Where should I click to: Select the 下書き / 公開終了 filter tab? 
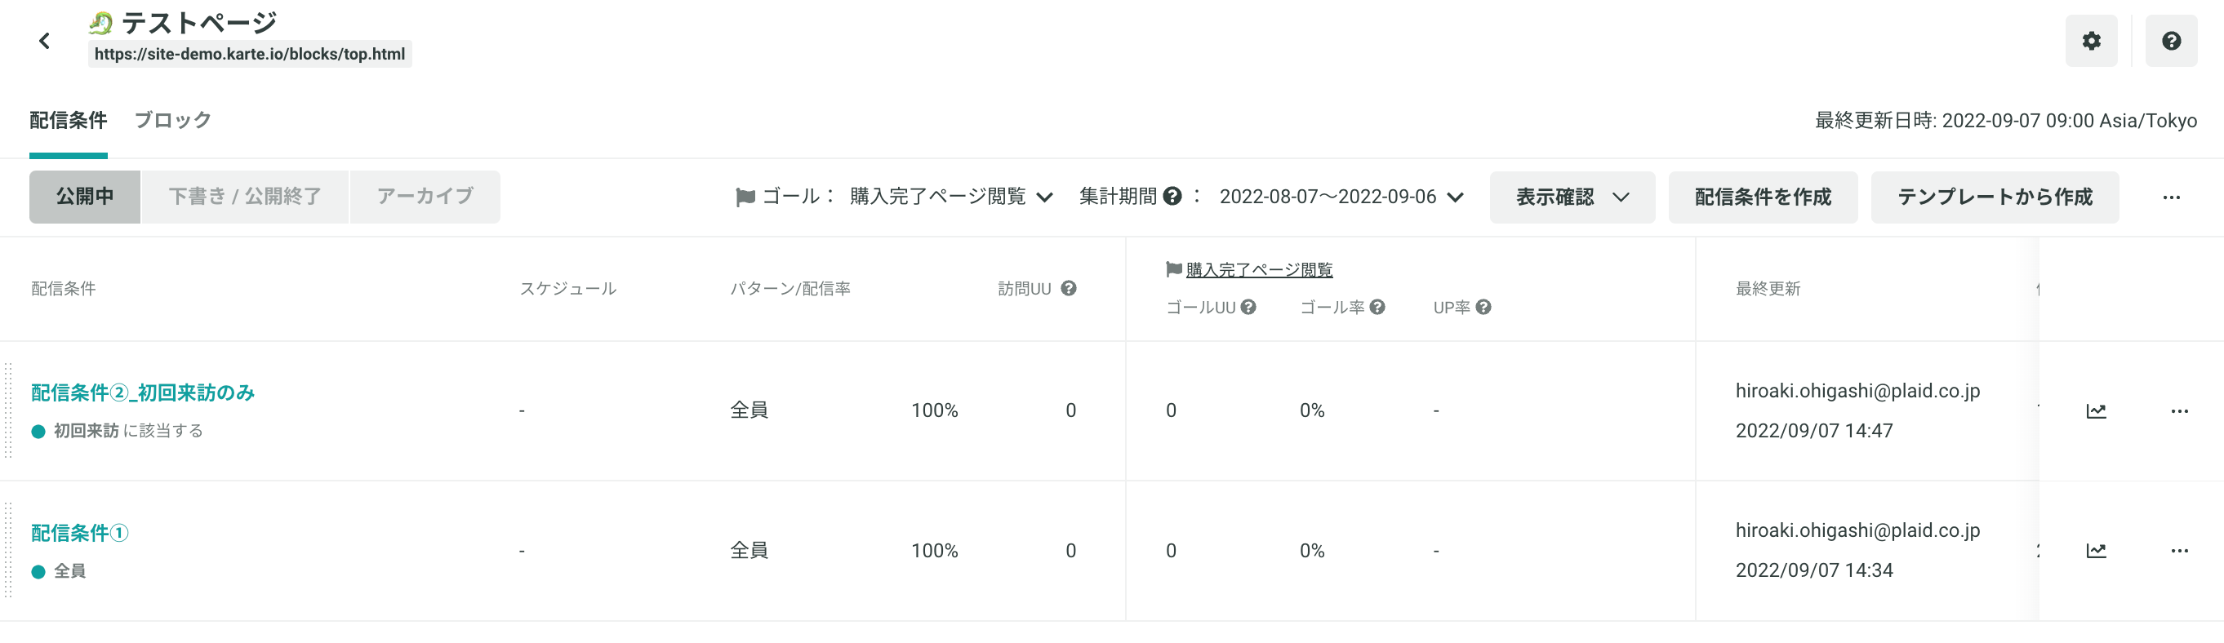pos(244,197)
